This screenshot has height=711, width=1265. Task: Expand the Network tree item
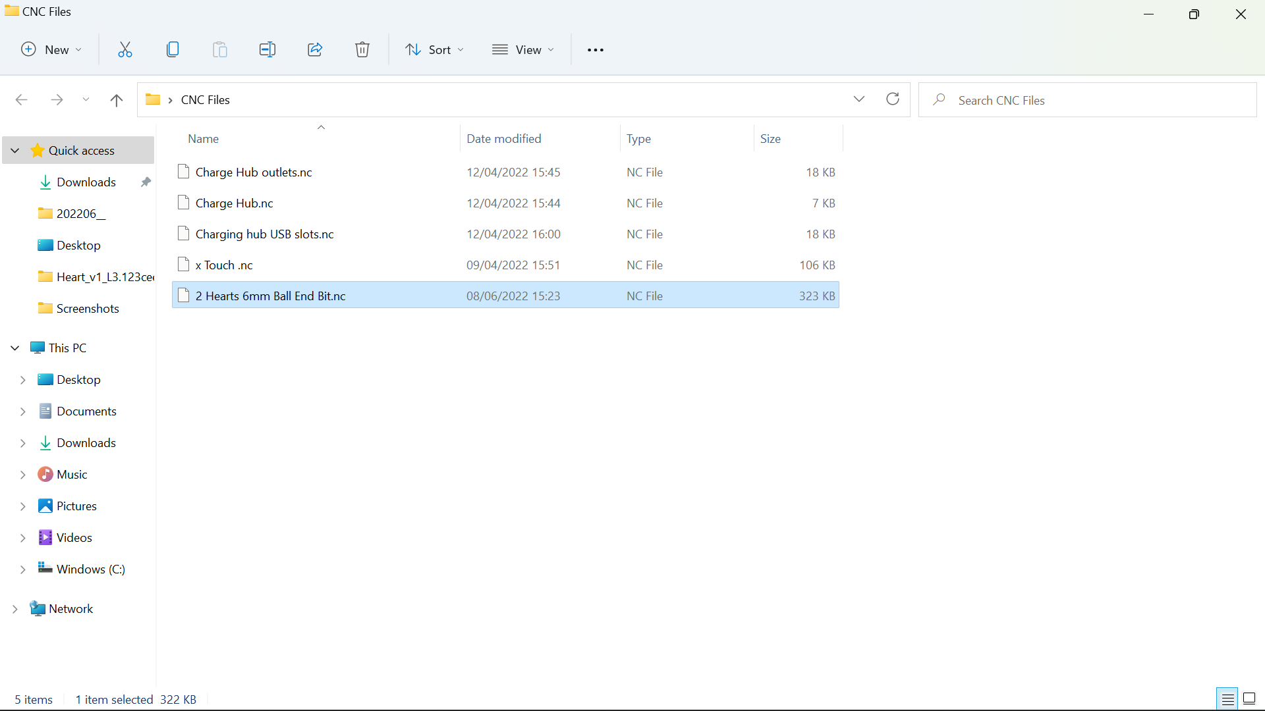14,608
